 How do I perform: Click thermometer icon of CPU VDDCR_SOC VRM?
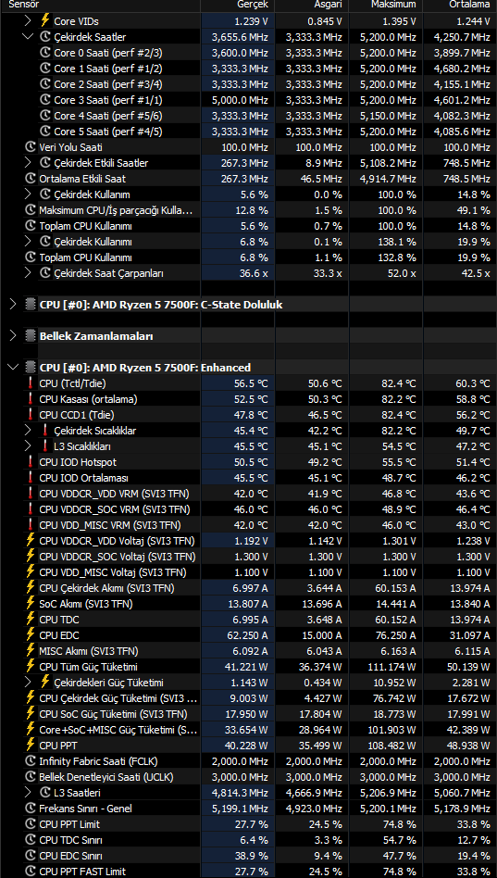31,509
